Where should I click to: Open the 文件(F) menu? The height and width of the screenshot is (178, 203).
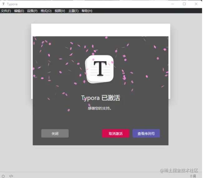pyautogui.click(x=6, y=11)
